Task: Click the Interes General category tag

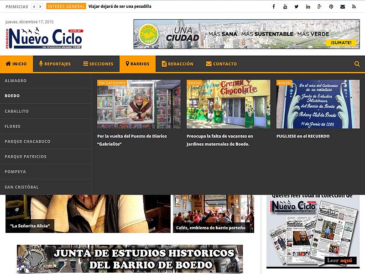Action: [66, 6]
